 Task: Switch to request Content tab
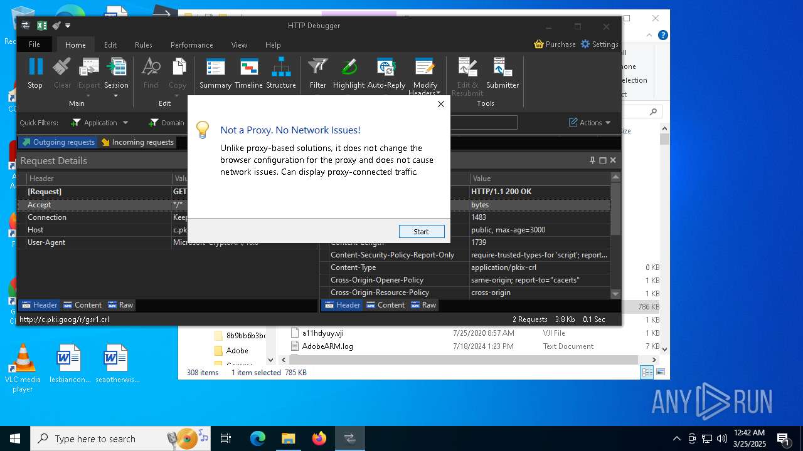point(82,305)
